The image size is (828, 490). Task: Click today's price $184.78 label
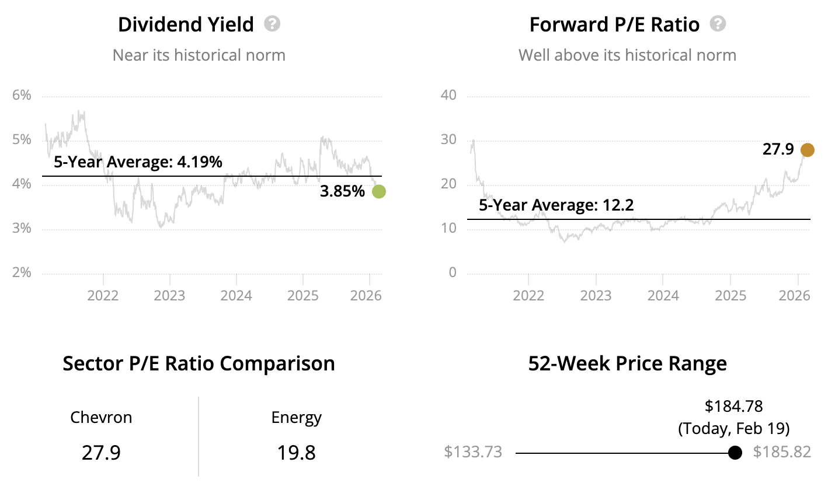coord(733,406)
